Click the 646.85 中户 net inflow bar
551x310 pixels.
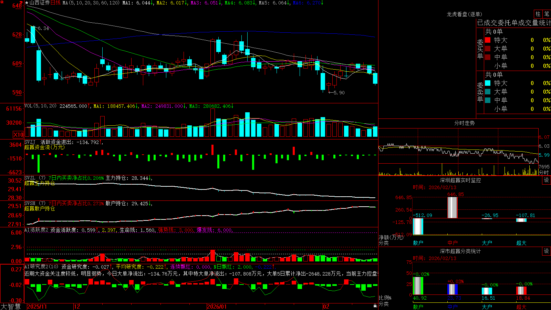pyautogui.click(x=453, y=208)
